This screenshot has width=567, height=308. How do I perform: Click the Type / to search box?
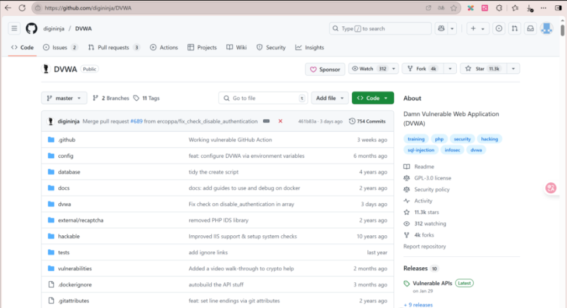[x=380, y=29]
